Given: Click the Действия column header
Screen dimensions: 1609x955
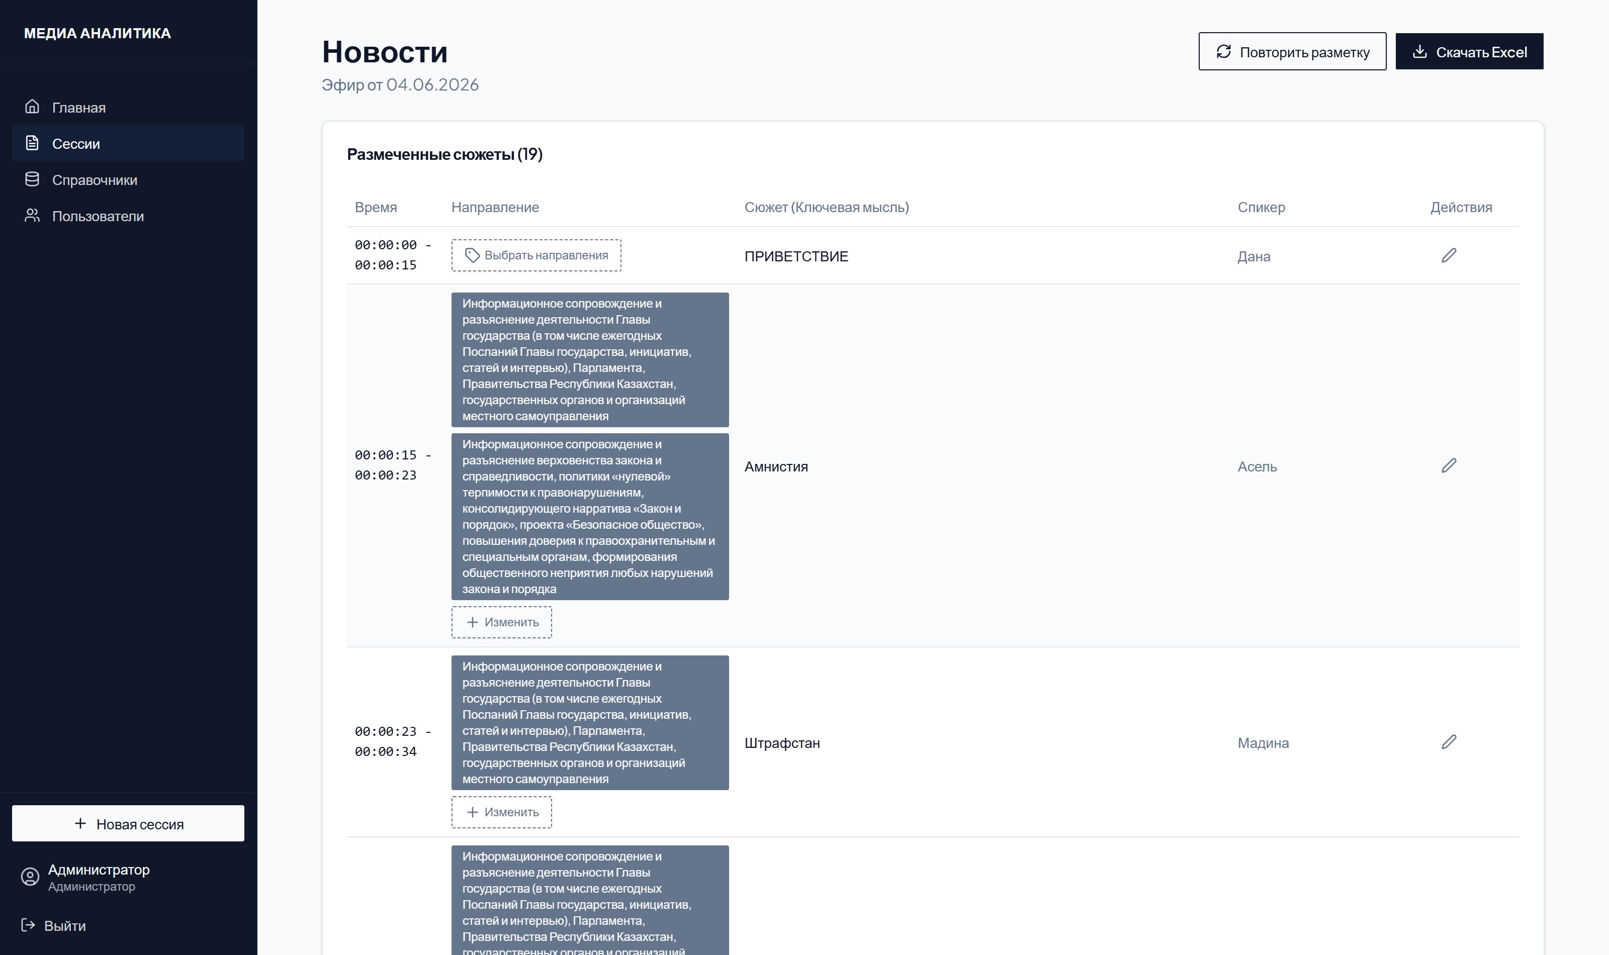Looking at the screenshot, I should tap(1461, 207).
